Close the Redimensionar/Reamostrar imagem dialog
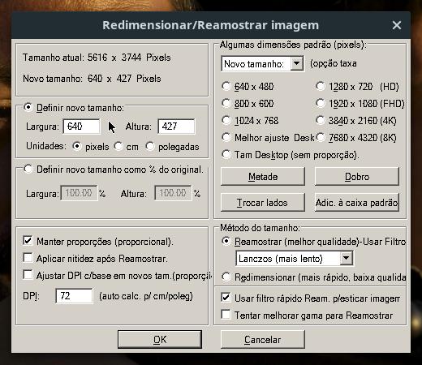 click(x=397, y=25)
